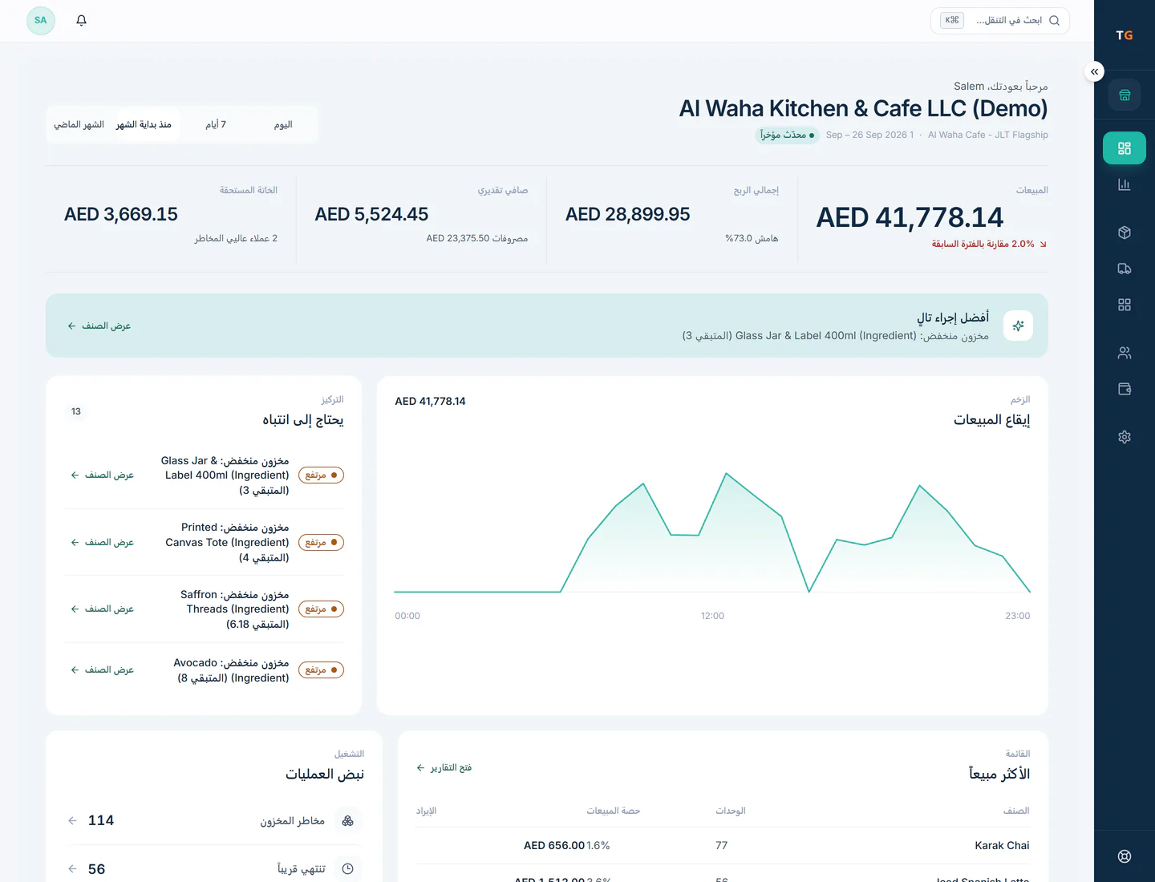This screenshot has width=1155, height=882.
Task: Open the bar chart reports icon in the sidebar
Action: pyautogui.click(x=1125, y=184)
